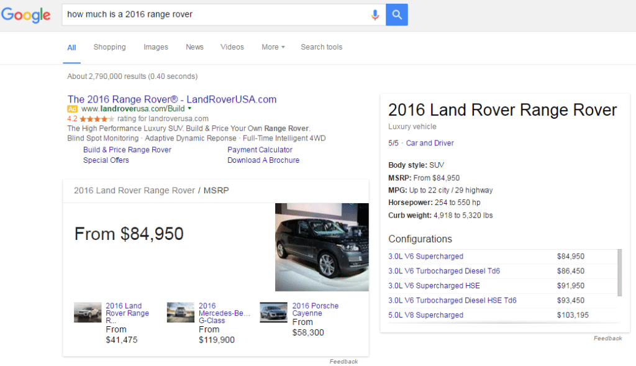This screenshot has height=366, width=636.
Task: Switch to the News tab
Action: click(194, 47)
